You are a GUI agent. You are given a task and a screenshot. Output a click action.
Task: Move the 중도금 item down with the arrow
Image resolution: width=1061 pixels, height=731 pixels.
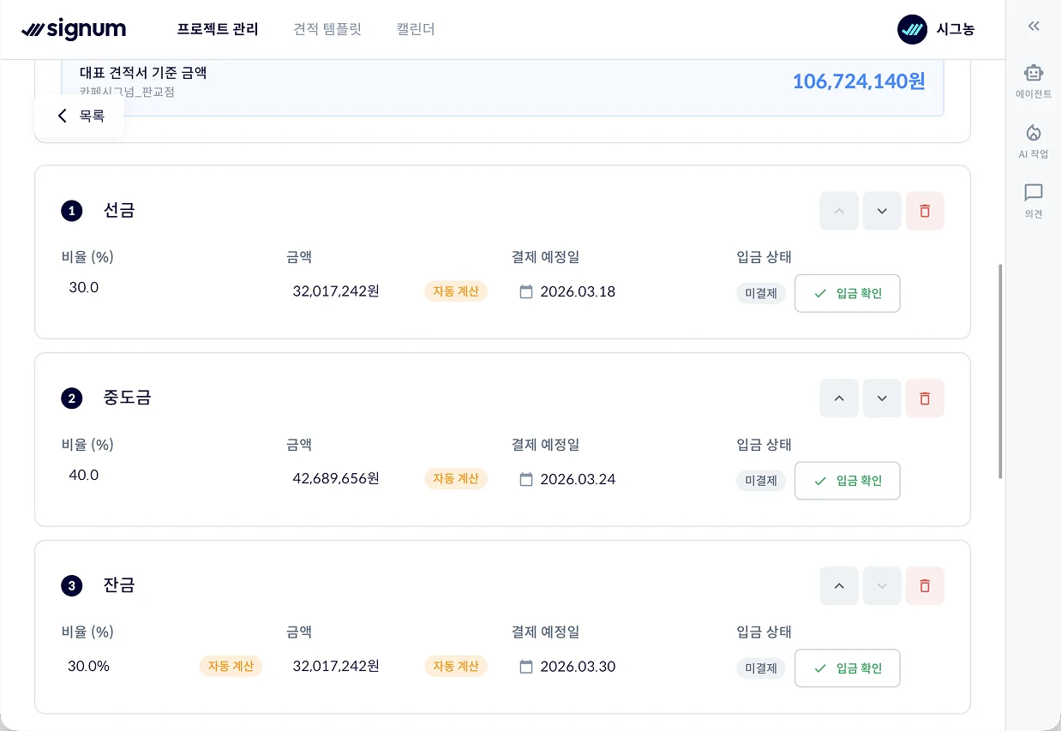882,398
